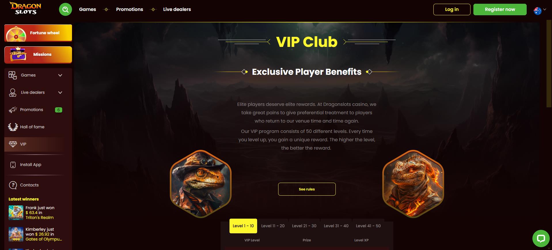
Task: Click the page vertical scrollbar
Action: click(549, 63)
